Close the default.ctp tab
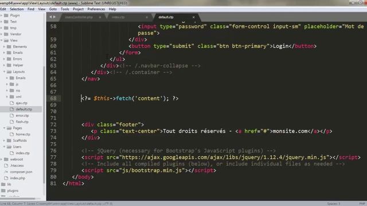This screenshot has height=206, width=367. (x=194, y=17)
